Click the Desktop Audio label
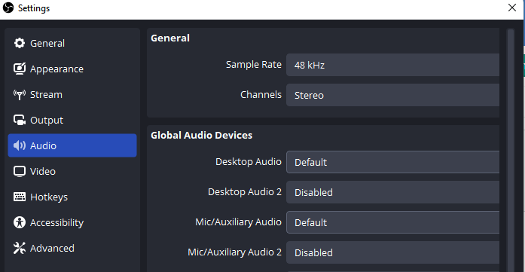525x272 pixels. [249, 161]
